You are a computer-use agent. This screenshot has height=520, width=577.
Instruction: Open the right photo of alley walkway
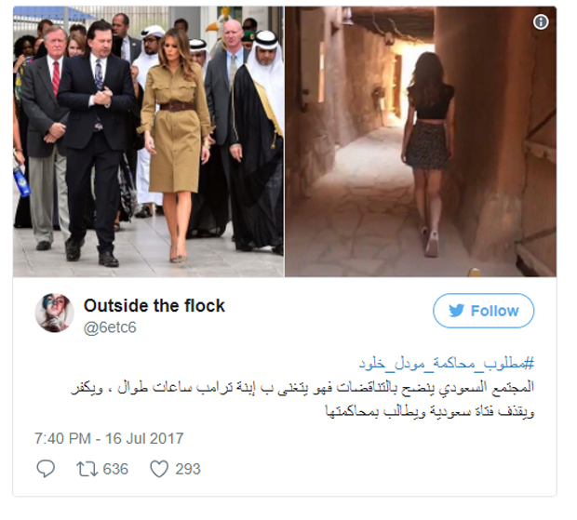click(421, 141)
